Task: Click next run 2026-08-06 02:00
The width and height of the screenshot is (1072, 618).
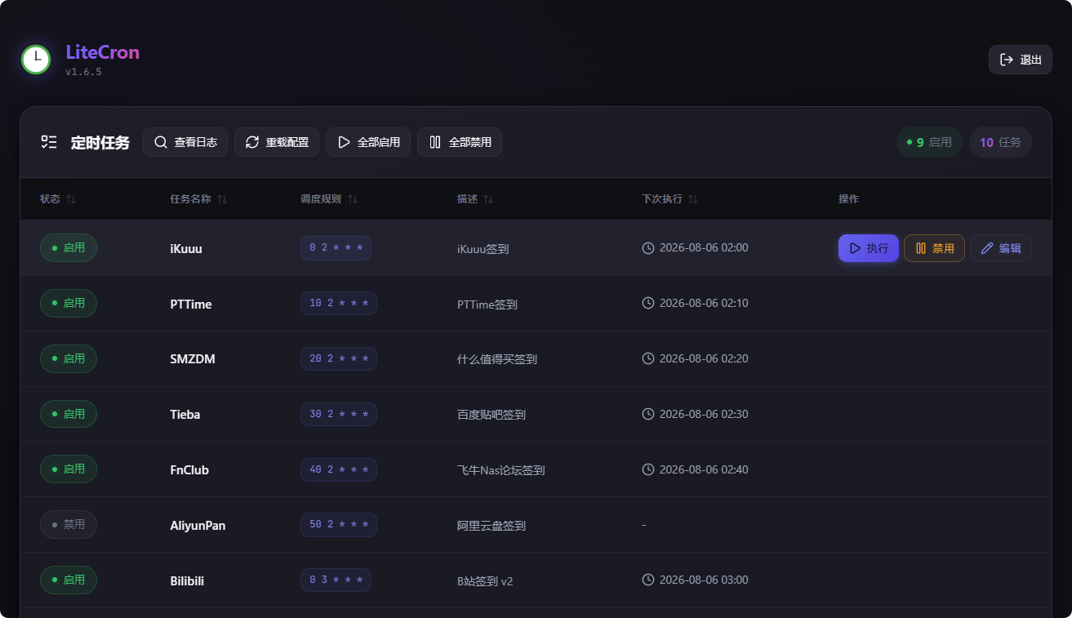Action: [x=695, y=247]
